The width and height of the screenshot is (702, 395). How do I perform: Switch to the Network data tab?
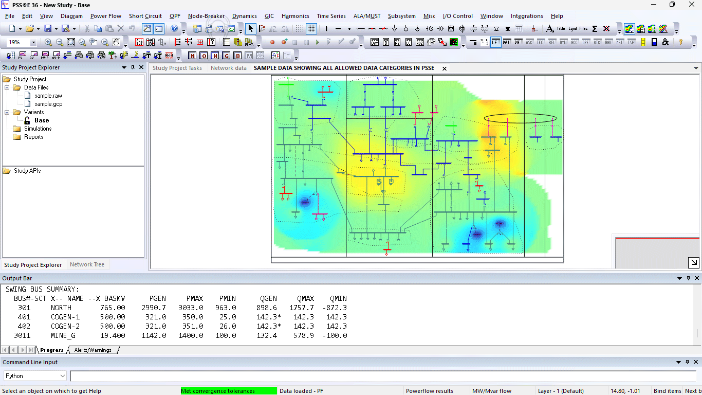tap(228, 67)
